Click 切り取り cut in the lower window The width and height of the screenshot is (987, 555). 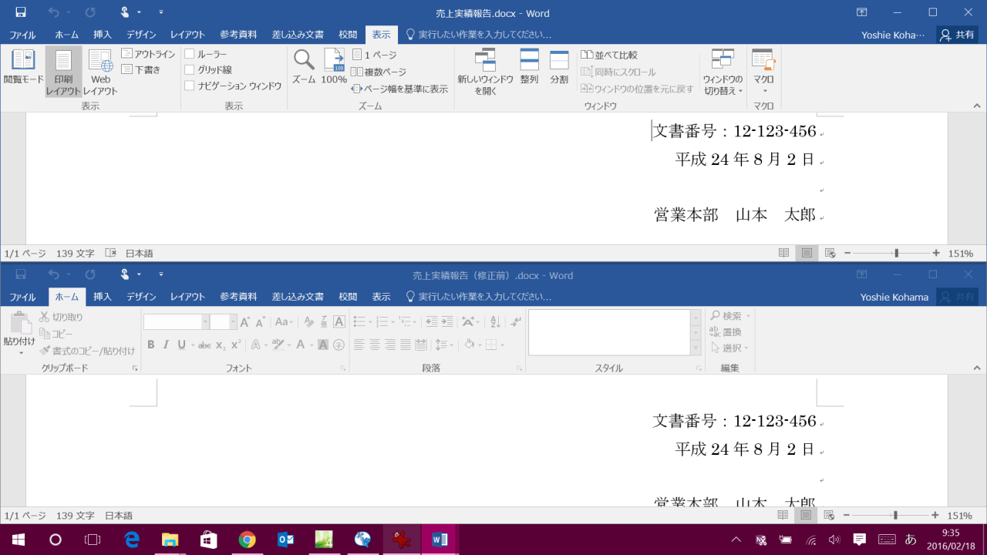61,317
